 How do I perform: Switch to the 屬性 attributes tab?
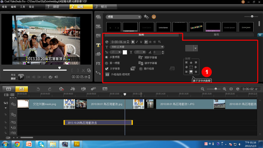point(216,35)
